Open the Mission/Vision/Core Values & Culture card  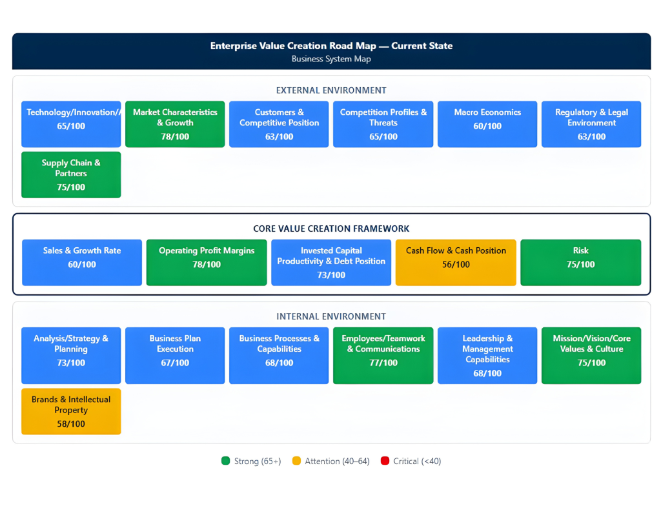coord(591,356)
